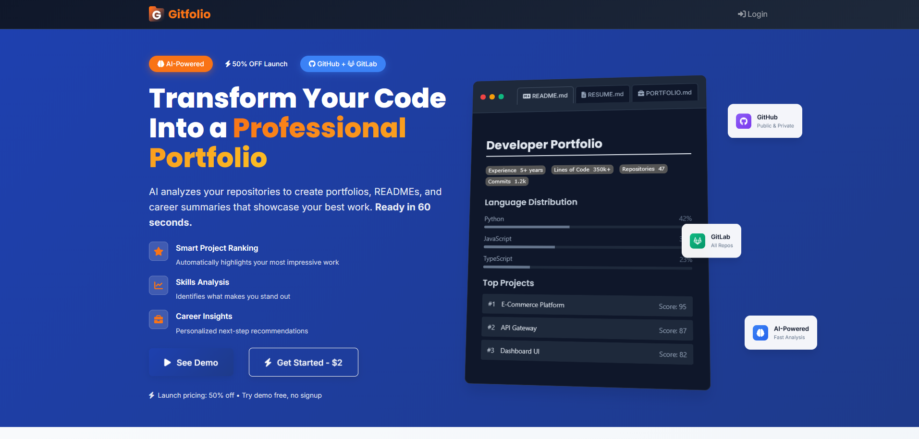Image resolution: width=919 pixels, height=439 pixels.
Task: Click the green dot on the portfolio mockup window
Action: point(502,97)
